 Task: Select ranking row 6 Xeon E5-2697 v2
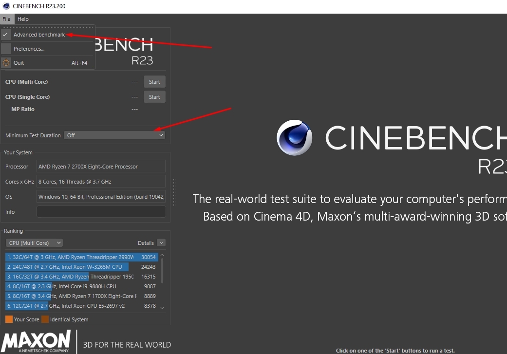tap(81, 305)
